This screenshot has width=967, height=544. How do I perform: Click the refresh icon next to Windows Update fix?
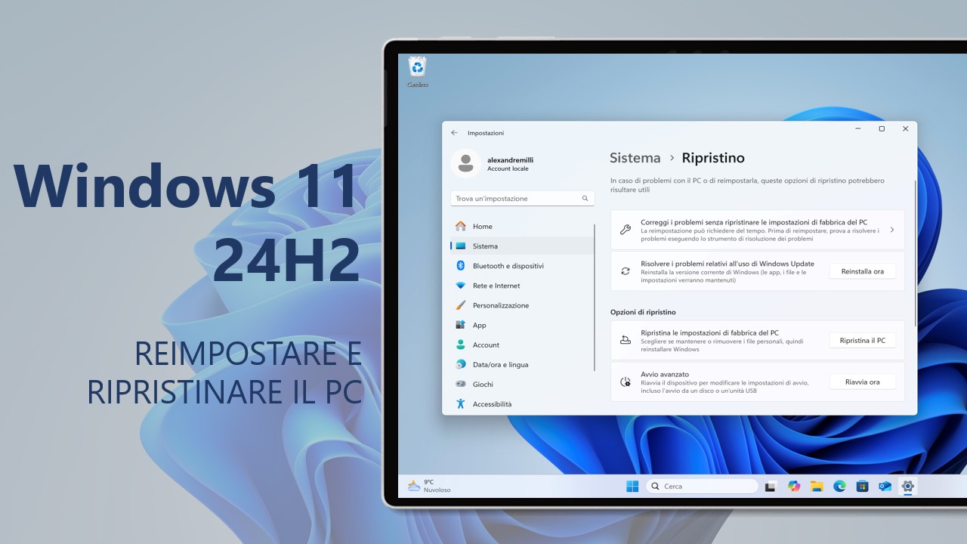click(x=626, y=270)
